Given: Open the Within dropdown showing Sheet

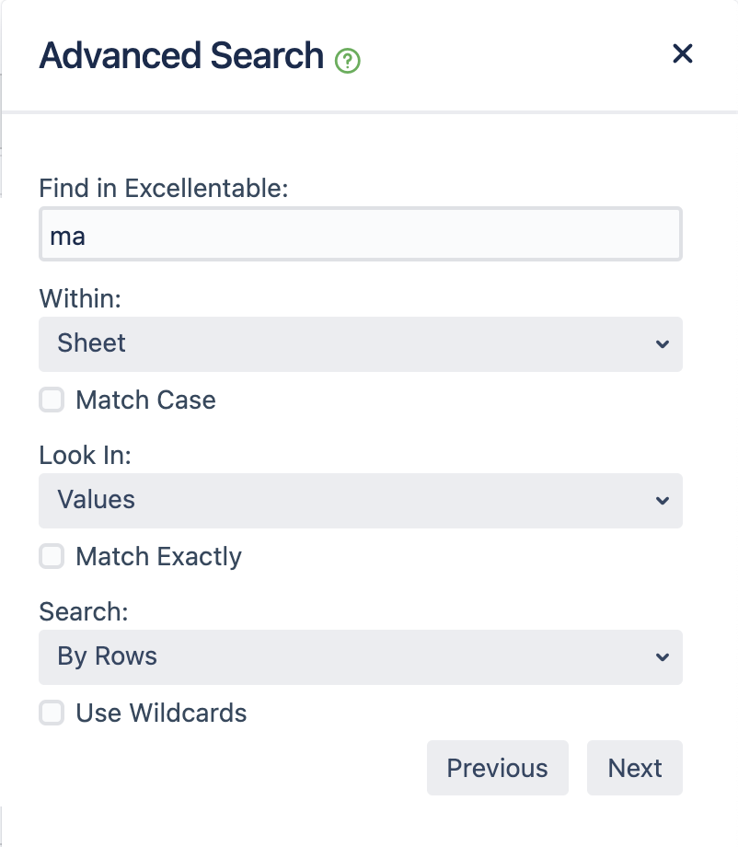Looking at the screenshot, I should click(360, 344).
